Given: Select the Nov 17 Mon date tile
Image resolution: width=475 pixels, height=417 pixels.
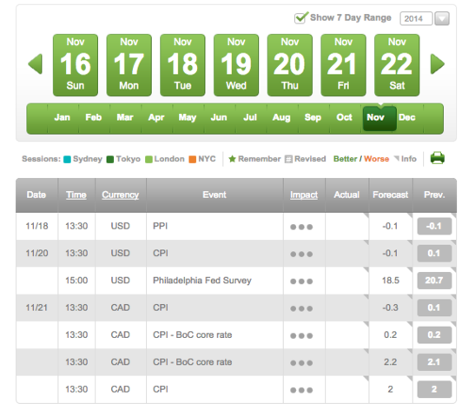Looking at the screenshot, I should [x=129, y=65].
